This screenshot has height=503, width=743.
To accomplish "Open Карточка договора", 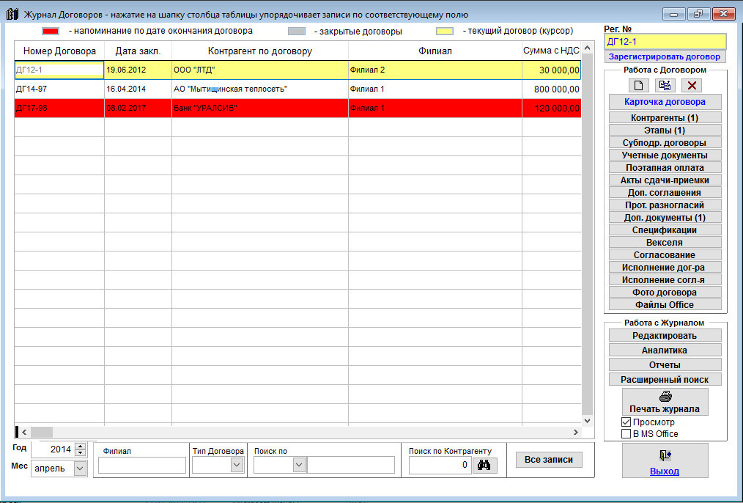I will click(x=665, y=102).
